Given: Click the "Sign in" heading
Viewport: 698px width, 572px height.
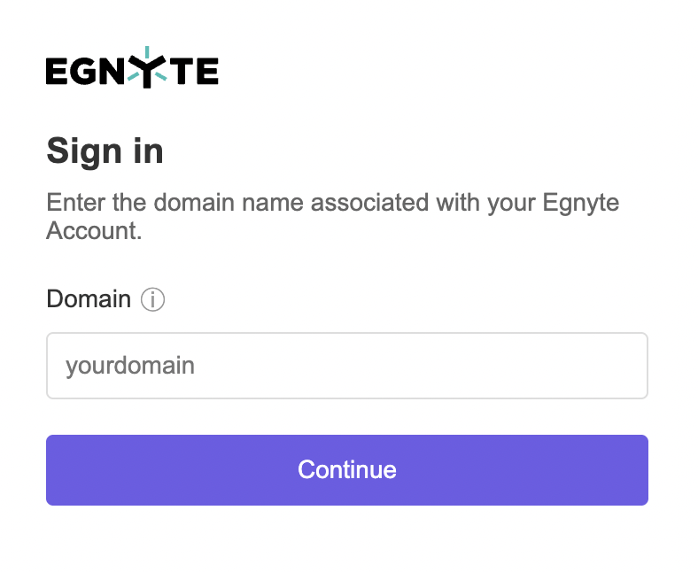Looking at the screenshot, I should click(105, 151).
